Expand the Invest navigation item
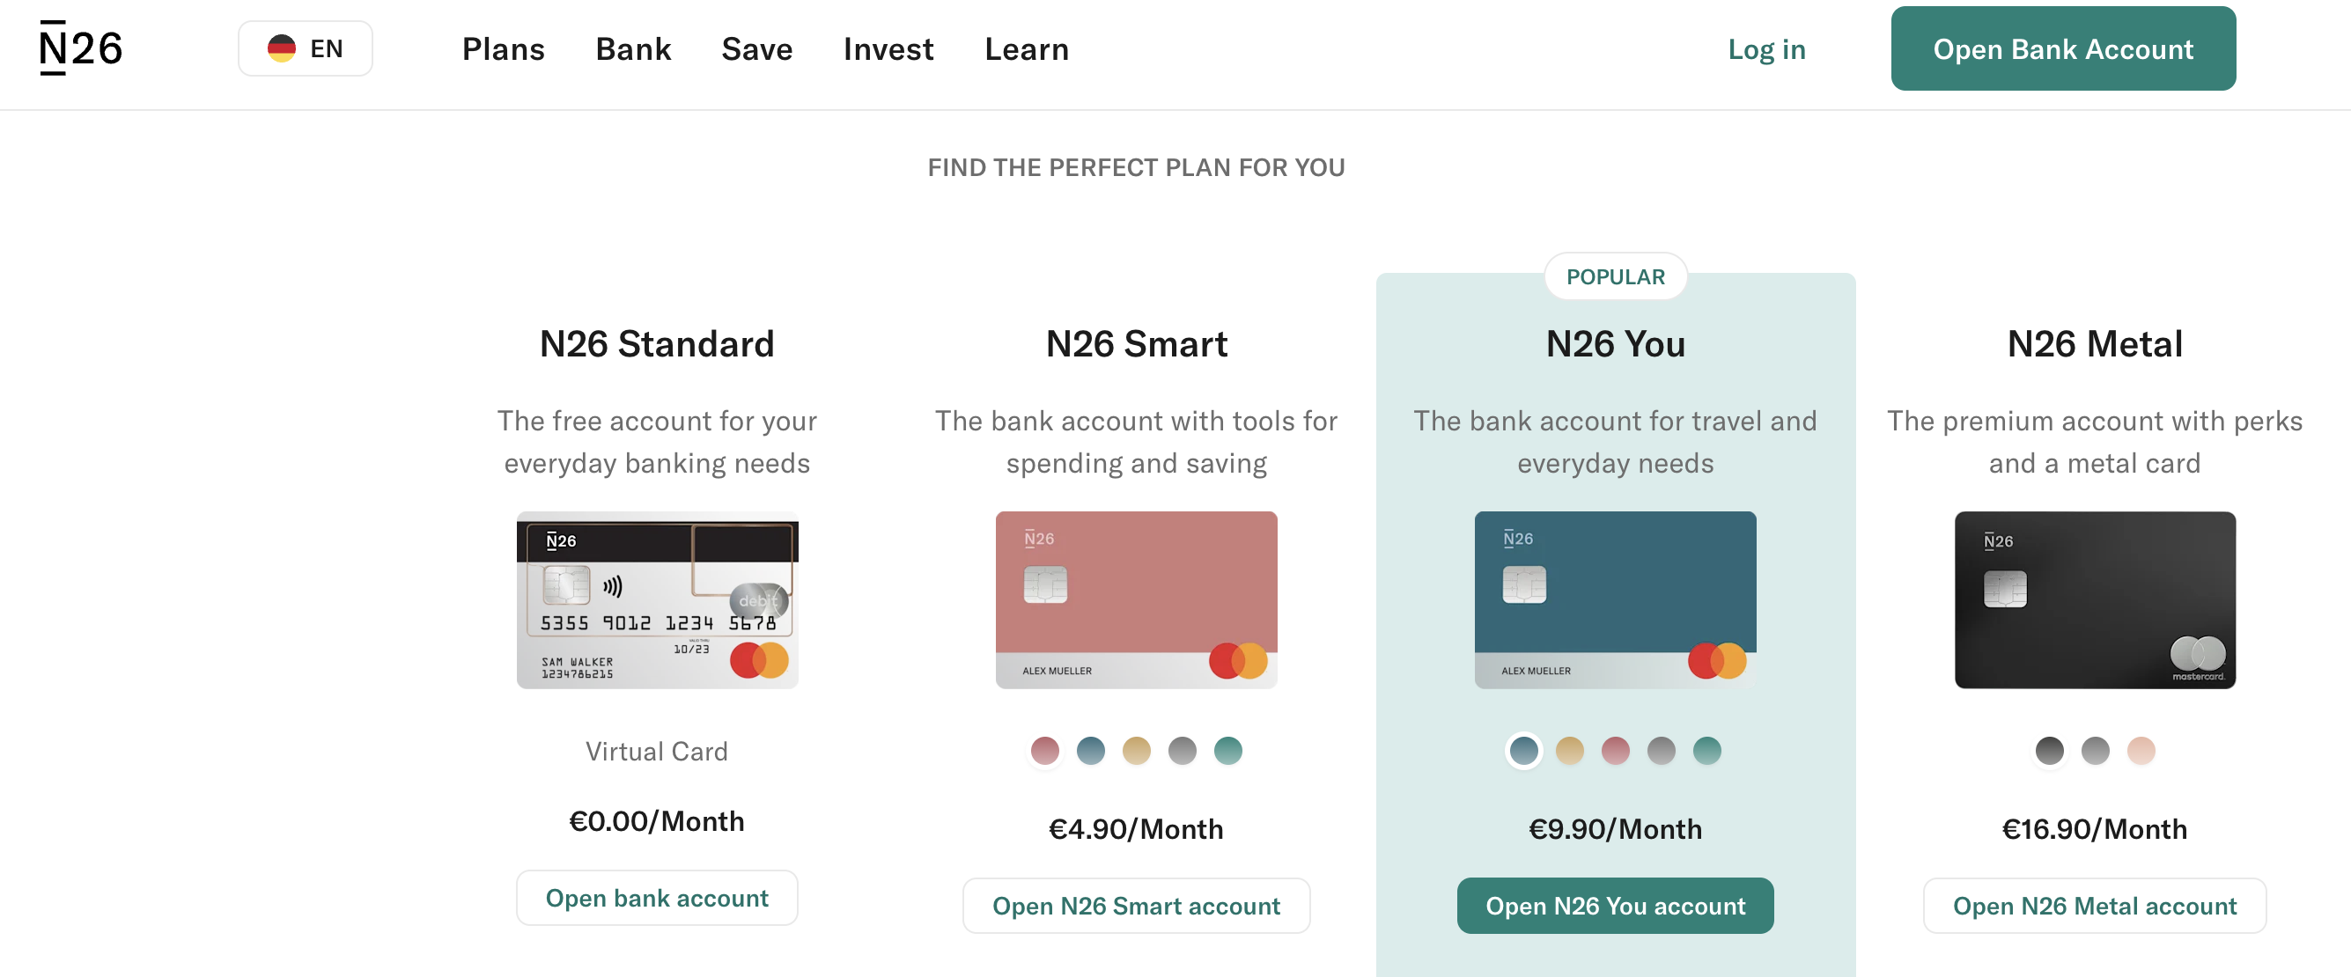The height and width of the screenshot is (977, 2351). click(x=888, y=49)
